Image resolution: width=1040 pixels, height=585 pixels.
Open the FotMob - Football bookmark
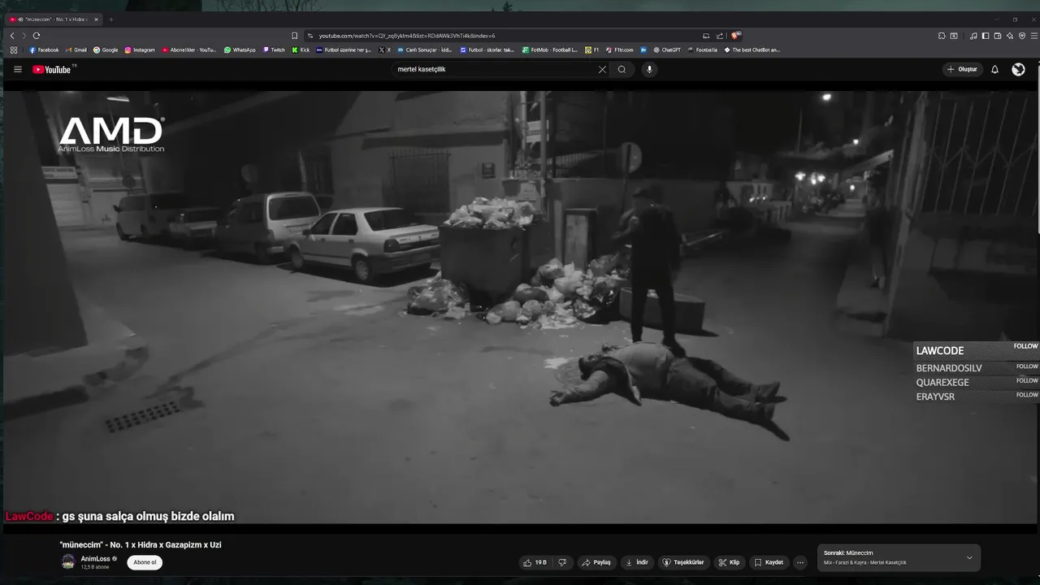coord(550,50)
